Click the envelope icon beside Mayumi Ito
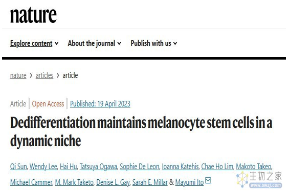This screenshot has height=192, width=290. click(x=208, y=180)
